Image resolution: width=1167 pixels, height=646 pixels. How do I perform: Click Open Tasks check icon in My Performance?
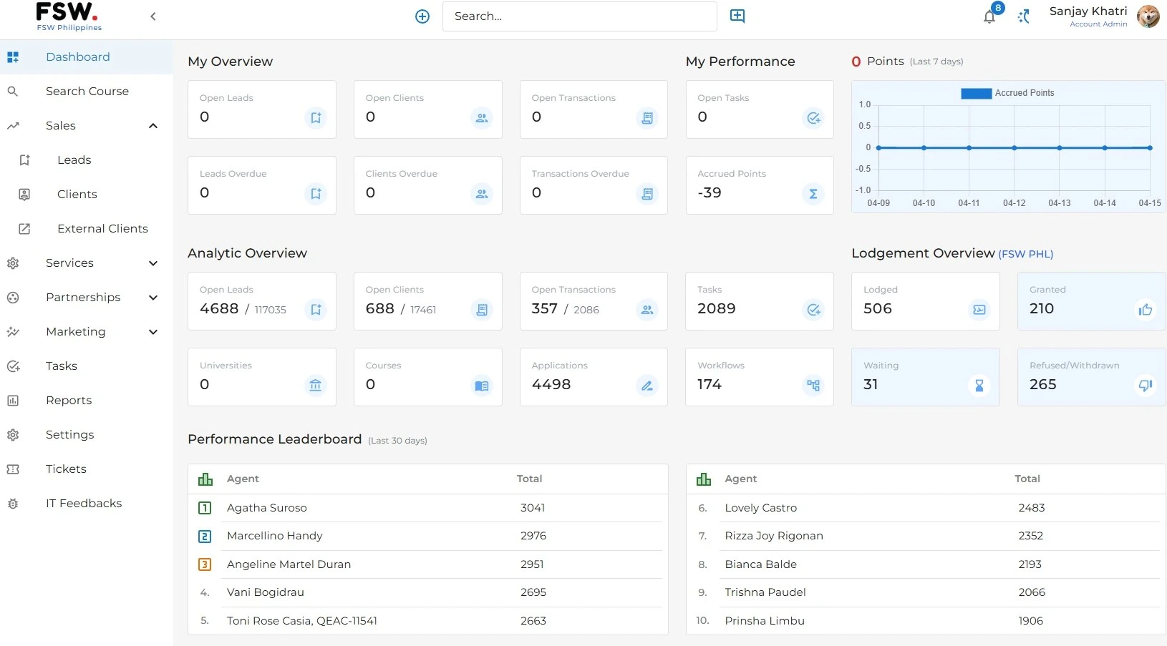pos(813,118)
